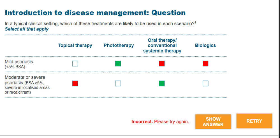Click the footnote reference after the question

click(x=195, y=22)
